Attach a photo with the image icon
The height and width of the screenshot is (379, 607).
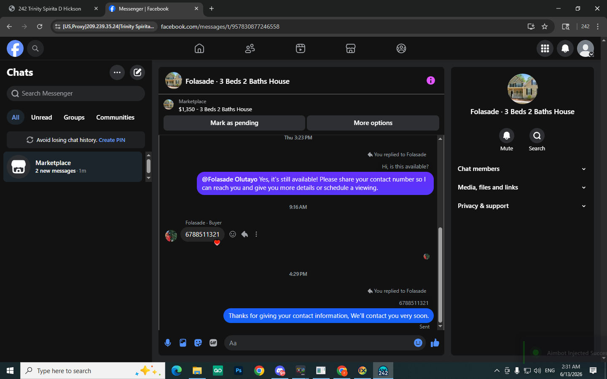point(183,343)
